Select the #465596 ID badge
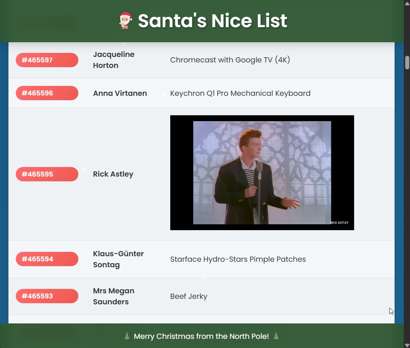410x348 pixels. pos(47,93)
